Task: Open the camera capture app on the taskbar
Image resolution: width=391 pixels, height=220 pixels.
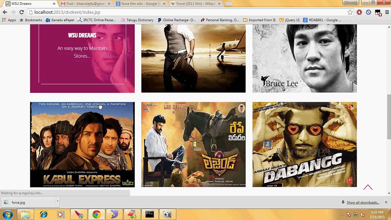Action: (x=167, y=215)
